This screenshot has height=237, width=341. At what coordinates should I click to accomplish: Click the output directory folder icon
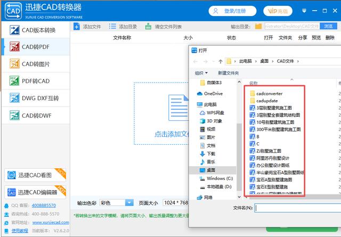click(258, 26)
